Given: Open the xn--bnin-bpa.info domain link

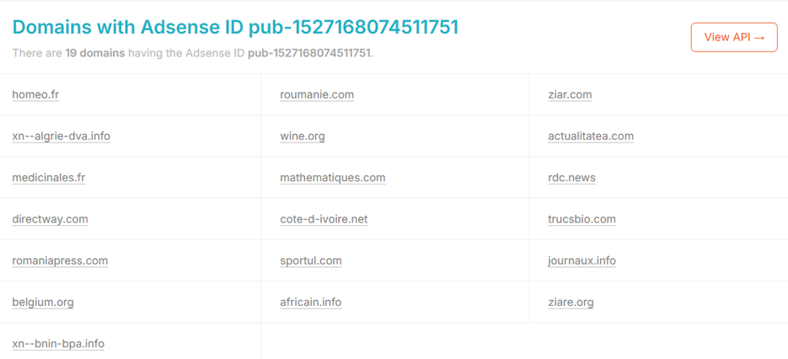Looking at the screenshot, I should [58, 345].
